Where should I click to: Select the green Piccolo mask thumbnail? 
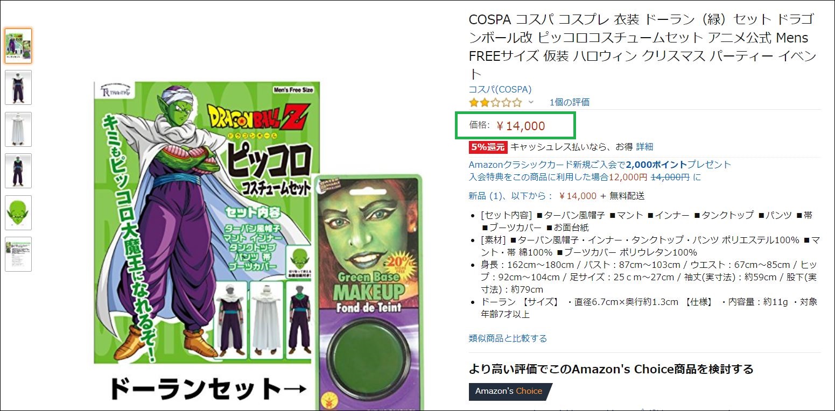(x=18, y=212)
